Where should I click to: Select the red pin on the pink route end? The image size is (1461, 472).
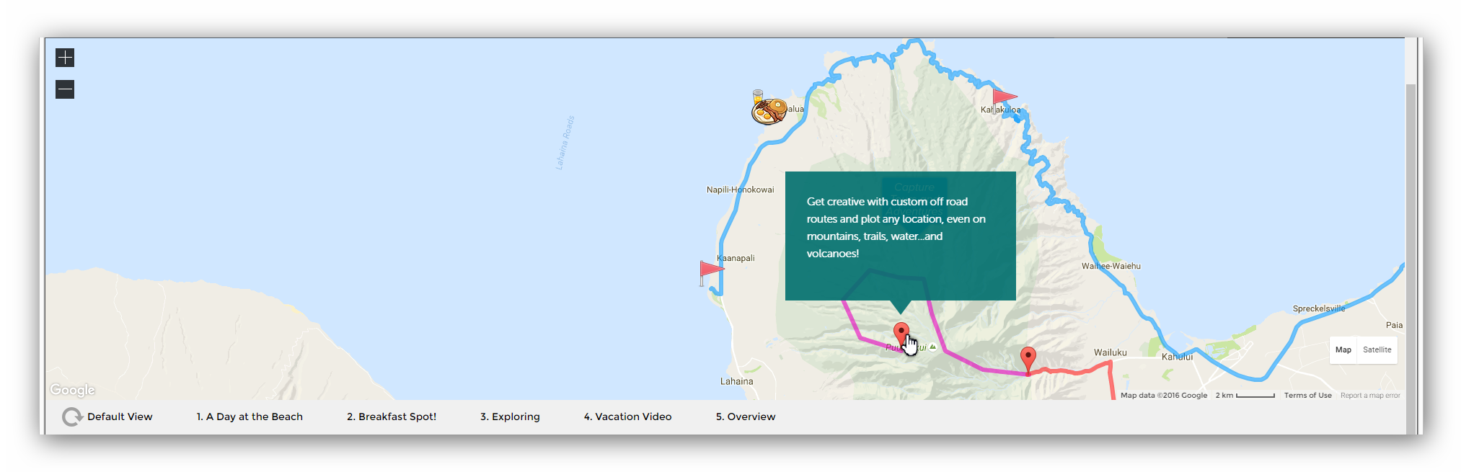tap(1028, 360)
